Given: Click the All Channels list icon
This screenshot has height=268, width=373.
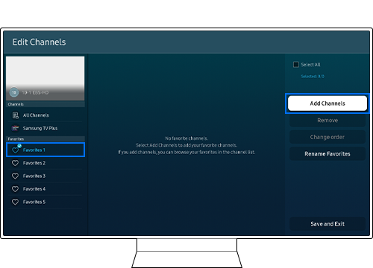Looking at the screenshot, I should click(x=16, y=115).
